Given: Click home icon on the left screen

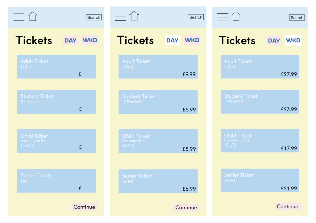Looking at the screenshot, I should pos(33,16).
